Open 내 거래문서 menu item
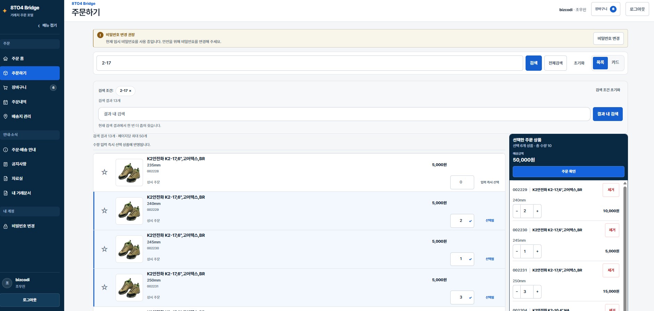 [x=30, y=193]
